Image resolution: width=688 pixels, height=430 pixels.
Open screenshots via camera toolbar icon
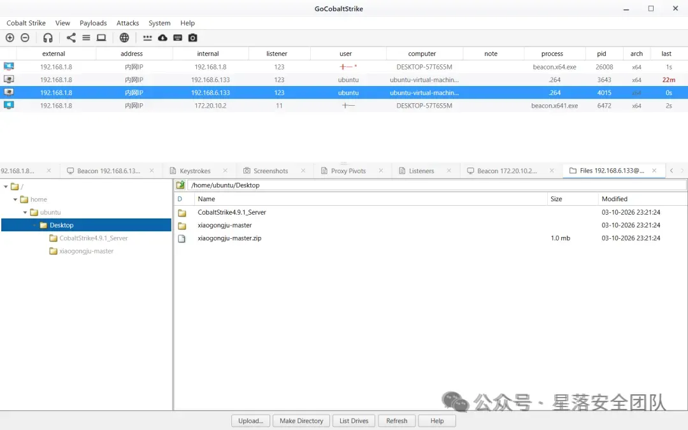click(192, 38)
